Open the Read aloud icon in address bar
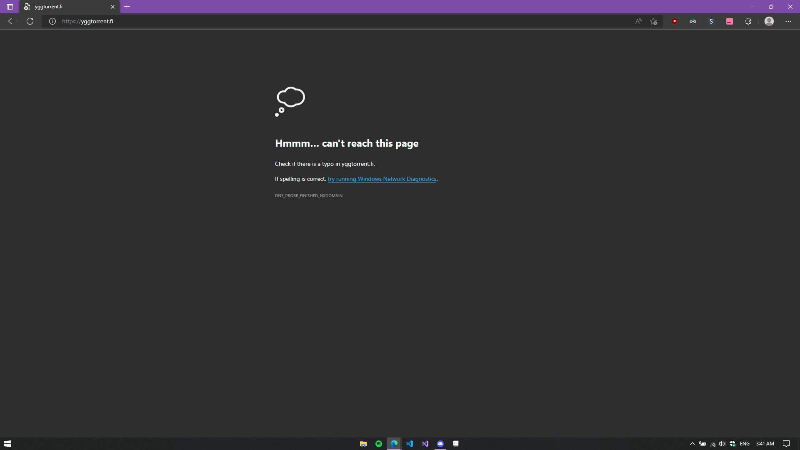 tap(638, 21)
